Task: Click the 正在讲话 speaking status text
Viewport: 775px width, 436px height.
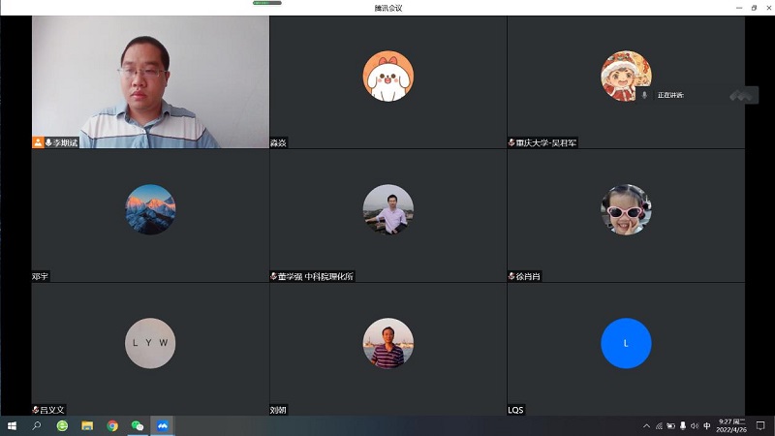Action: (x=670, y=95)
